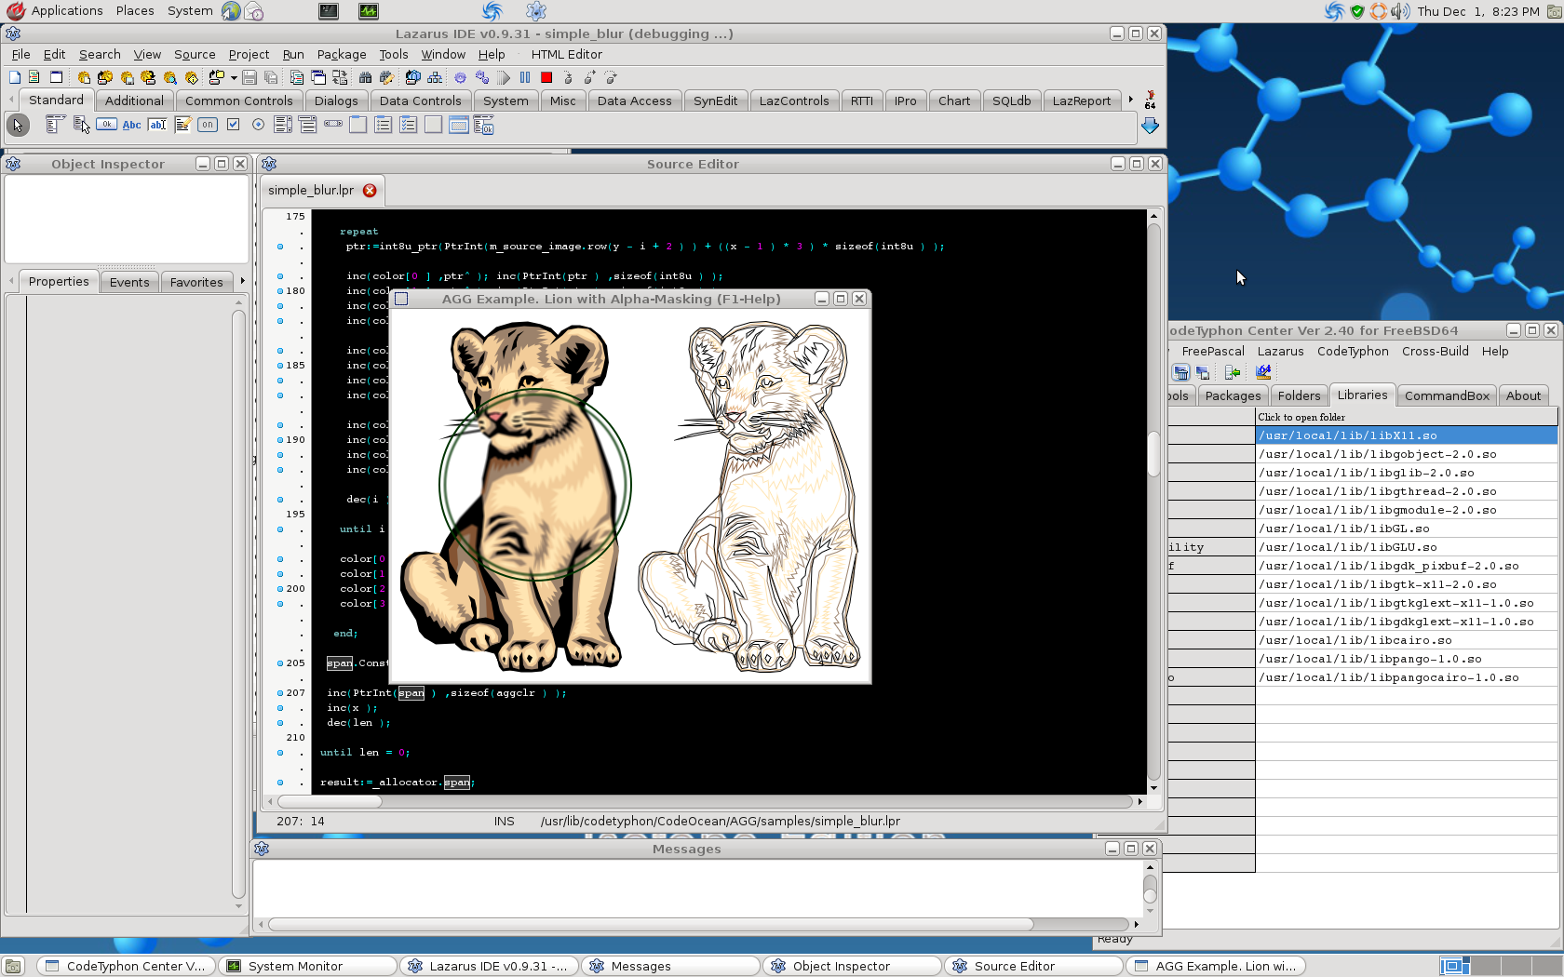Viewport: 1564px width, 977px height.
Task: Pick the TActionList component
Action: [x=483, y=125]
